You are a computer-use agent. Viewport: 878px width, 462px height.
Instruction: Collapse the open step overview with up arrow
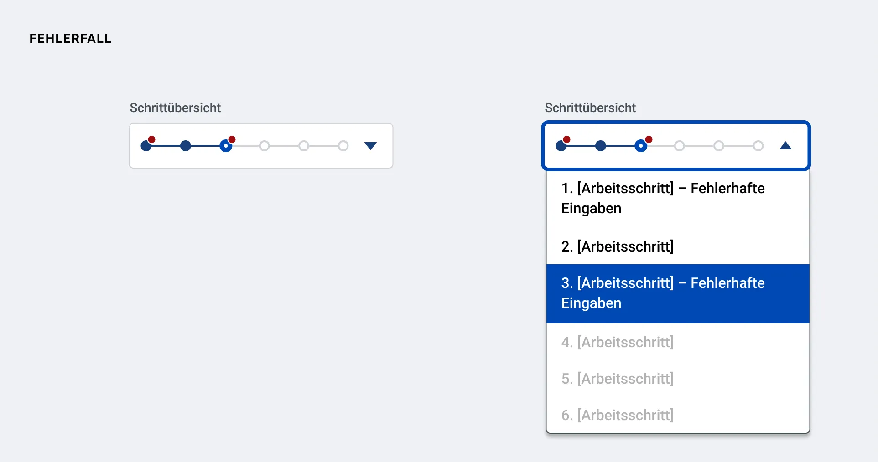[x=785, y=146]
